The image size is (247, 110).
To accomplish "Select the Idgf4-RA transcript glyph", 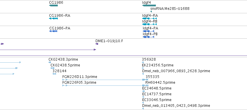I will pyautogui.click(x=149, y=18).
